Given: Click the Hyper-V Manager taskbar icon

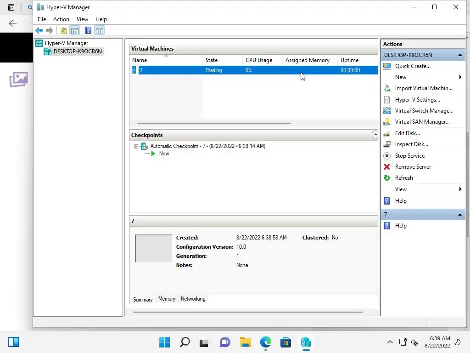Looking at the screenshot, I should point(306,342).
